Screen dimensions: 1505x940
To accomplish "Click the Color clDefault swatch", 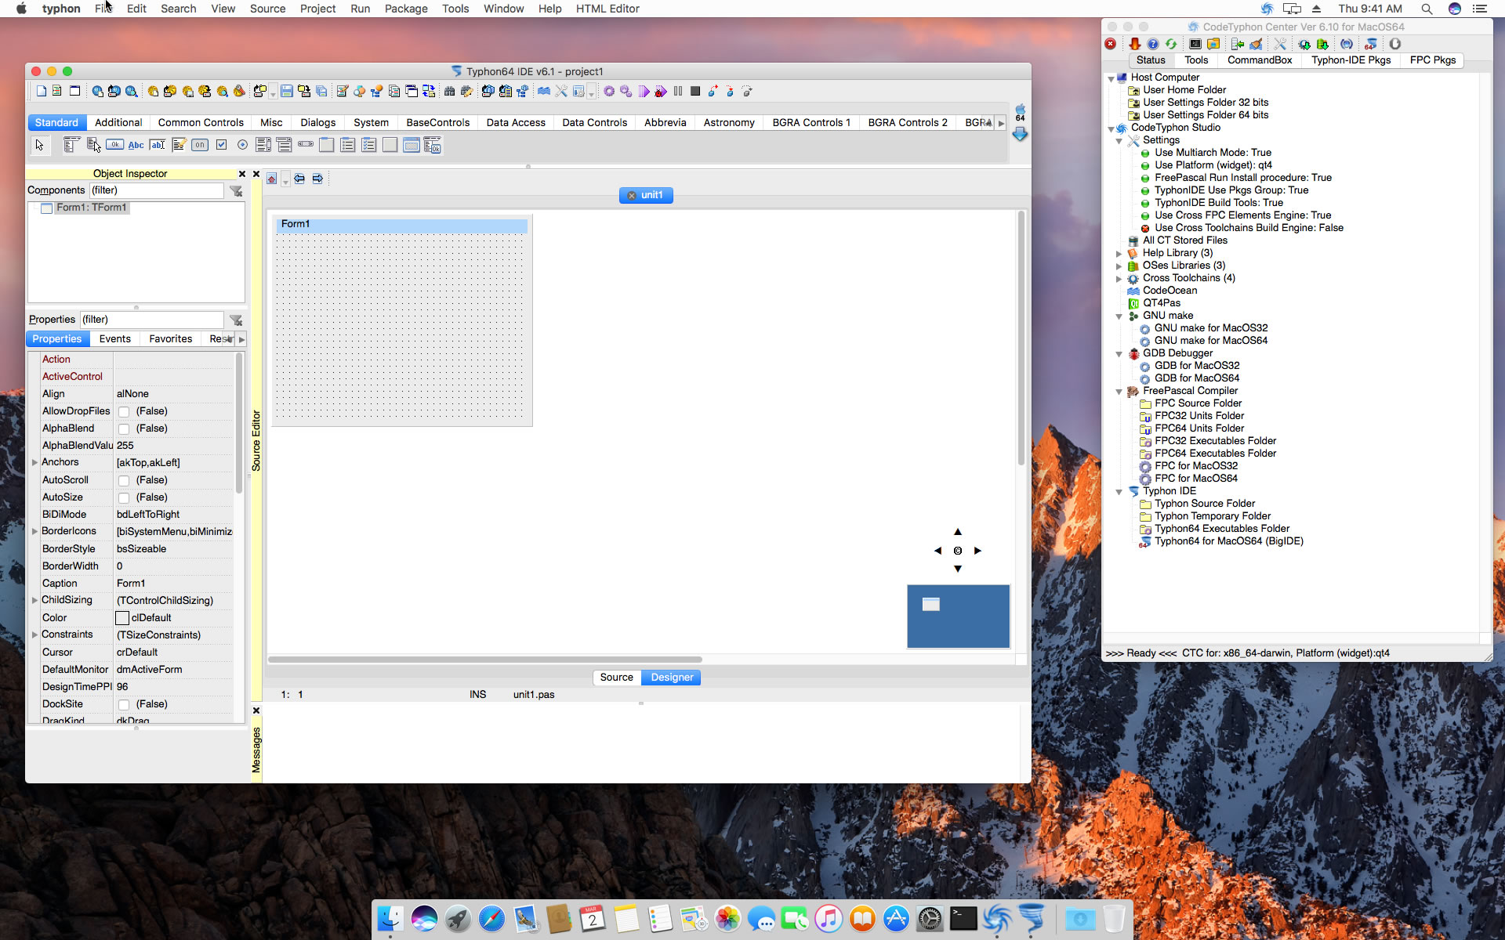I will pyautogui.click(x=122, y=618).
